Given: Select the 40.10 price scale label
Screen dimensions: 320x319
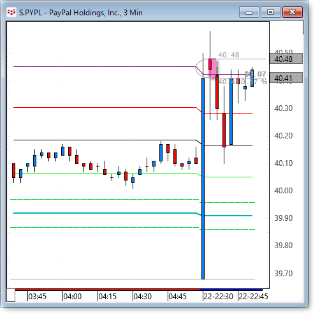Looking at the screenshot, I should (x=284, y=163).
